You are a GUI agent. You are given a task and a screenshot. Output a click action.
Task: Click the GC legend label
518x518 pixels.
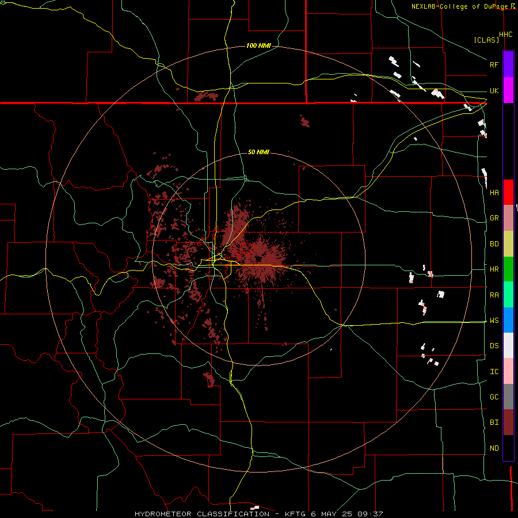coord(494,397)
